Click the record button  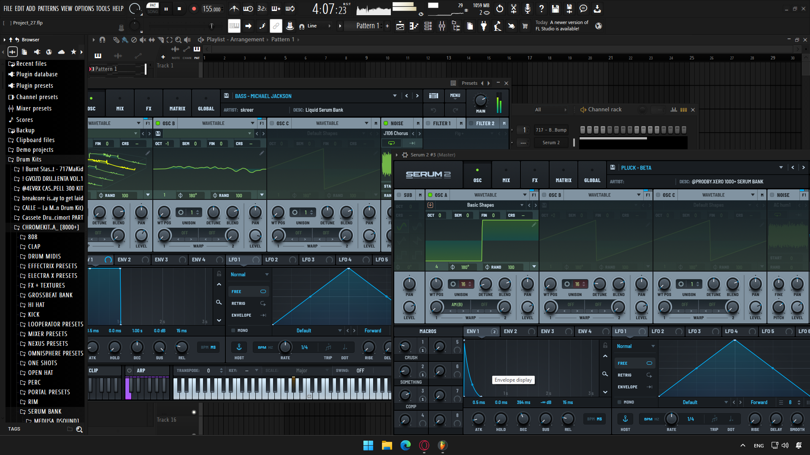(x=194, y=8)
